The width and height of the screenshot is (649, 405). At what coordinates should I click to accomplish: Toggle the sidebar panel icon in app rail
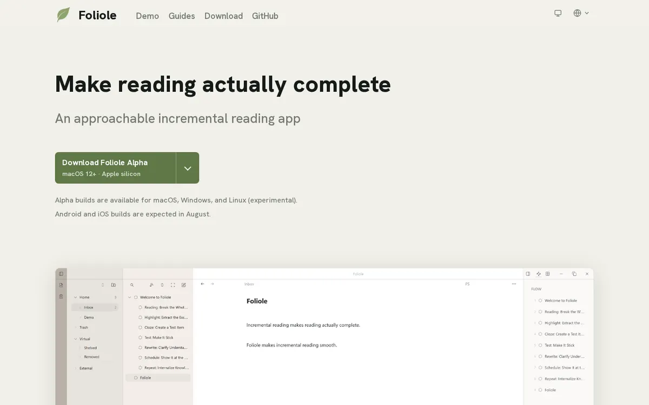[61, 274]
